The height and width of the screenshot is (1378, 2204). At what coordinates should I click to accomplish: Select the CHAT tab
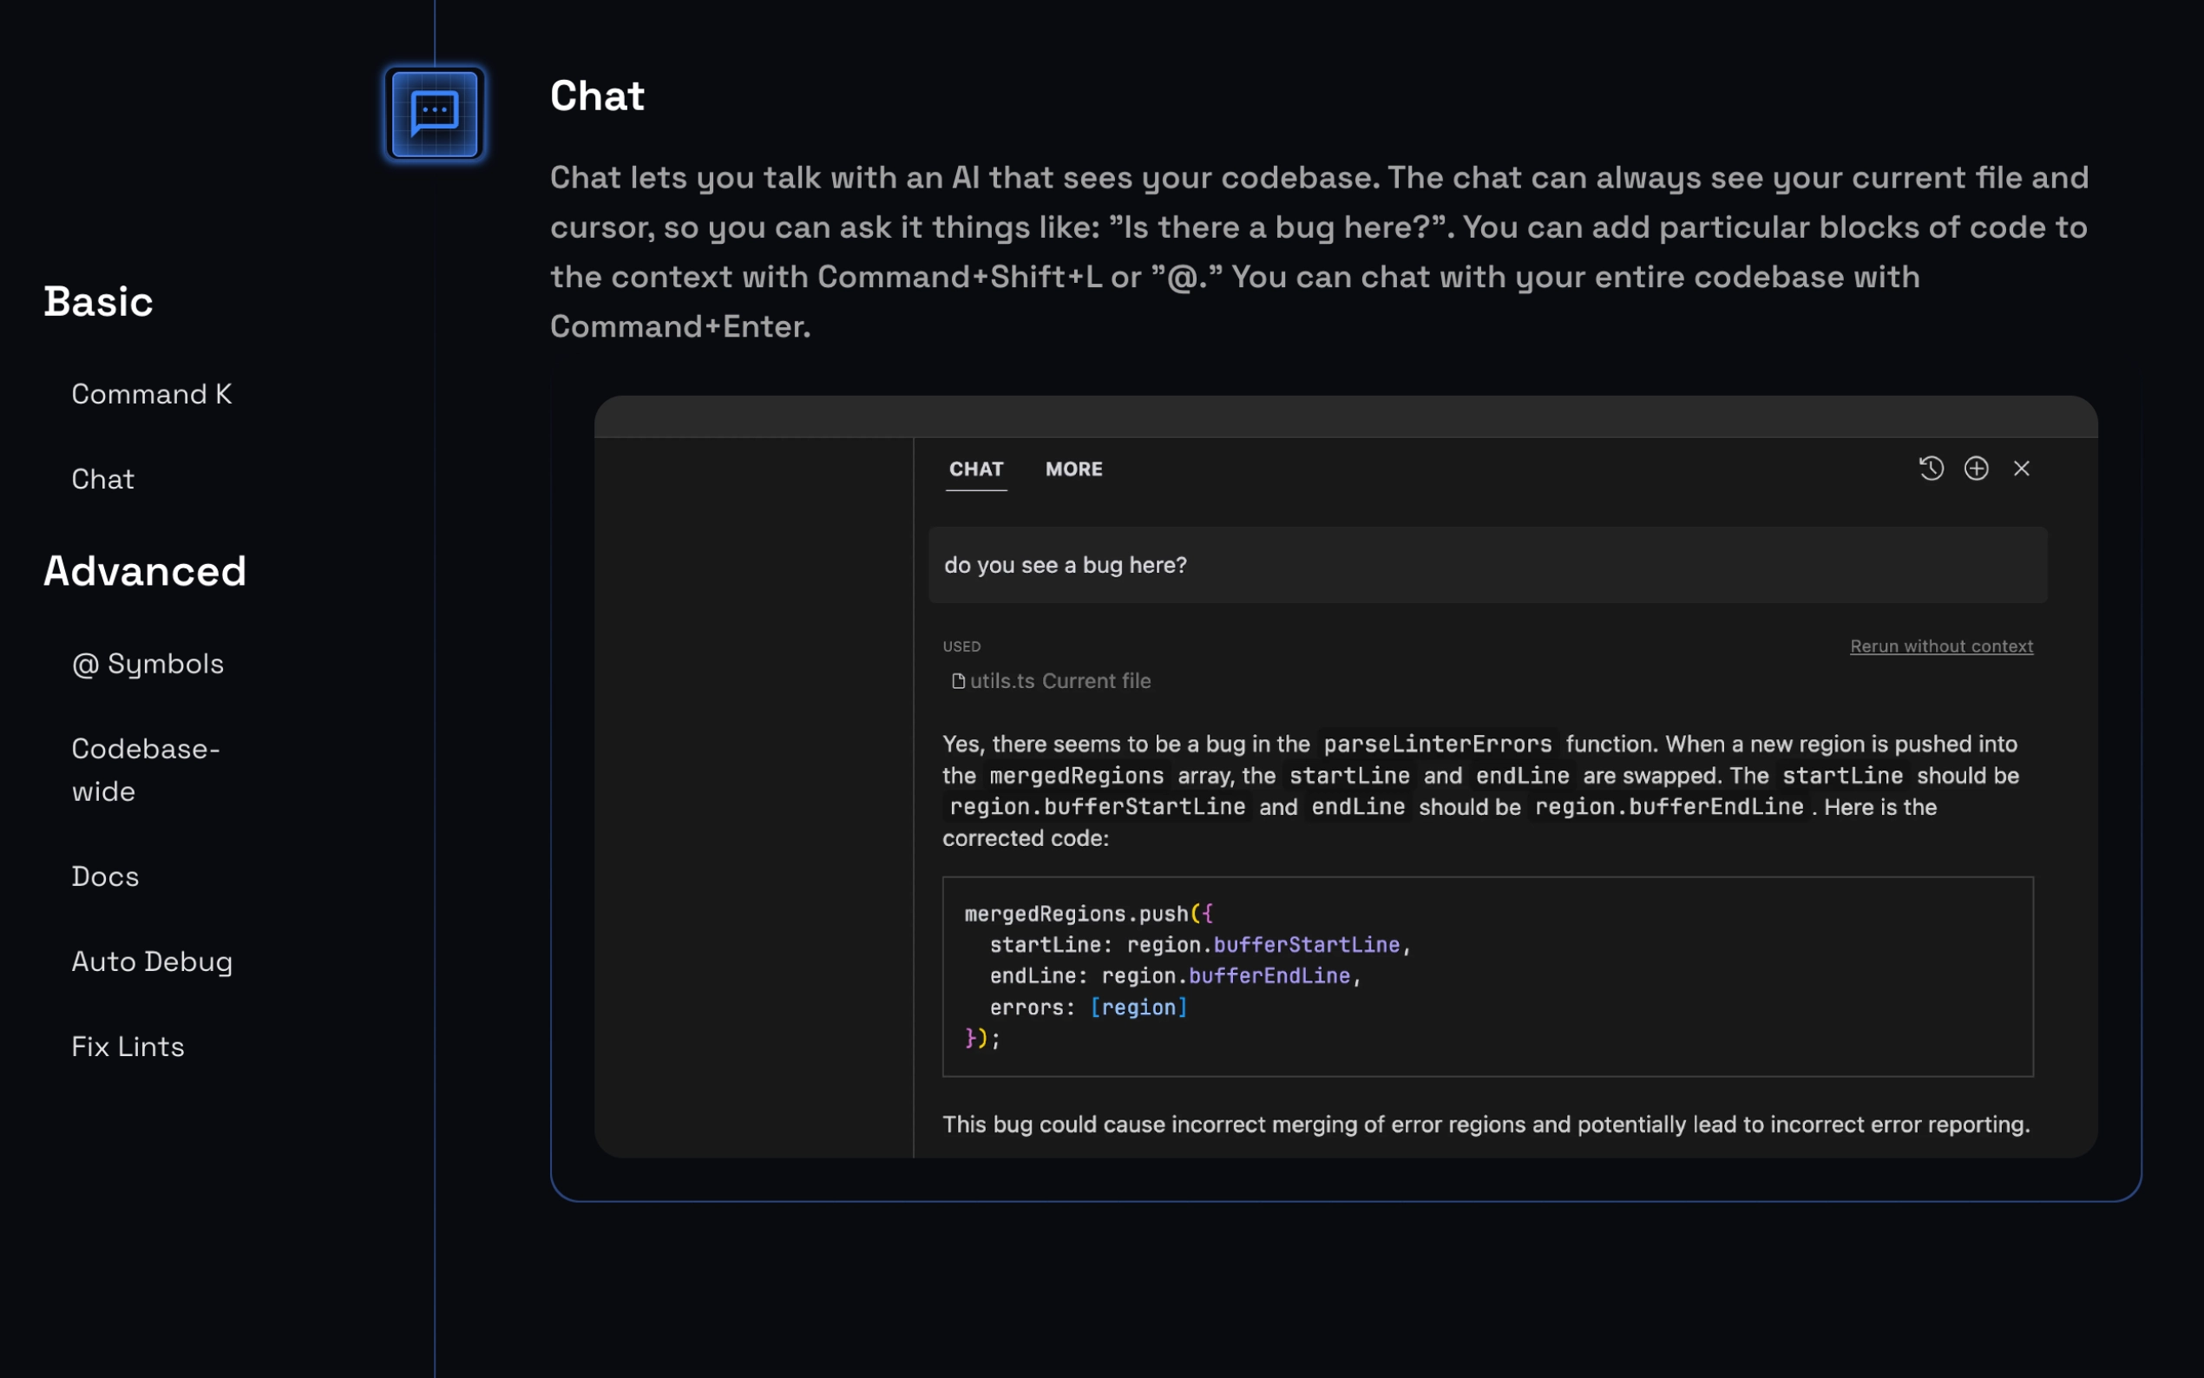[x=976, y=469]
